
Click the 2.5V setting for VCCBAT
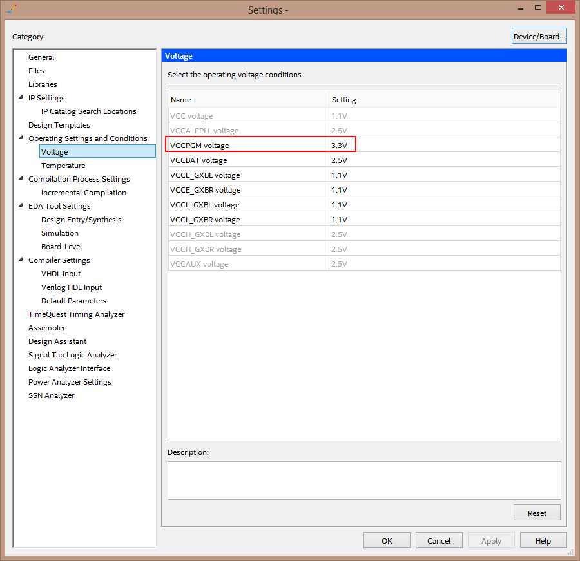339,160
